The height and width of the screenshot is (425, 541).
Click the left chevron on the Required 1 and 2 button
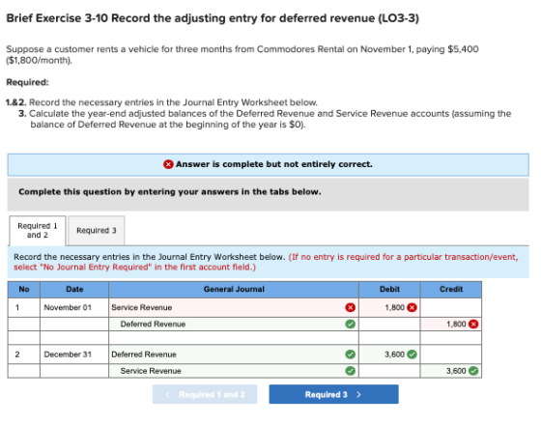click(x=168, y=394)
